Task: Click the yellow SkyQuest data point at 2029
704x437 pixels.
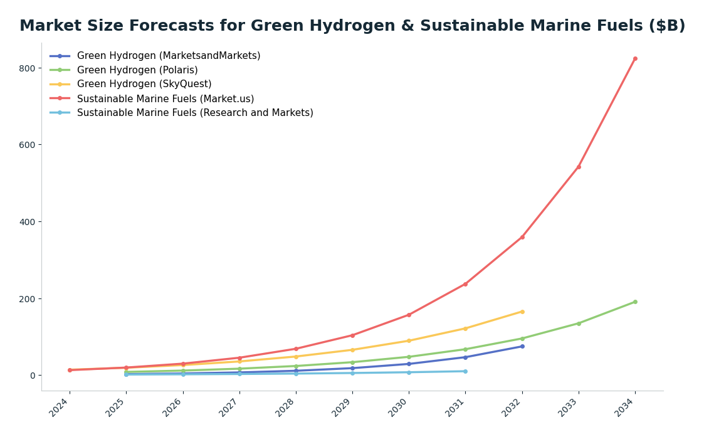Action: [352, 350]
